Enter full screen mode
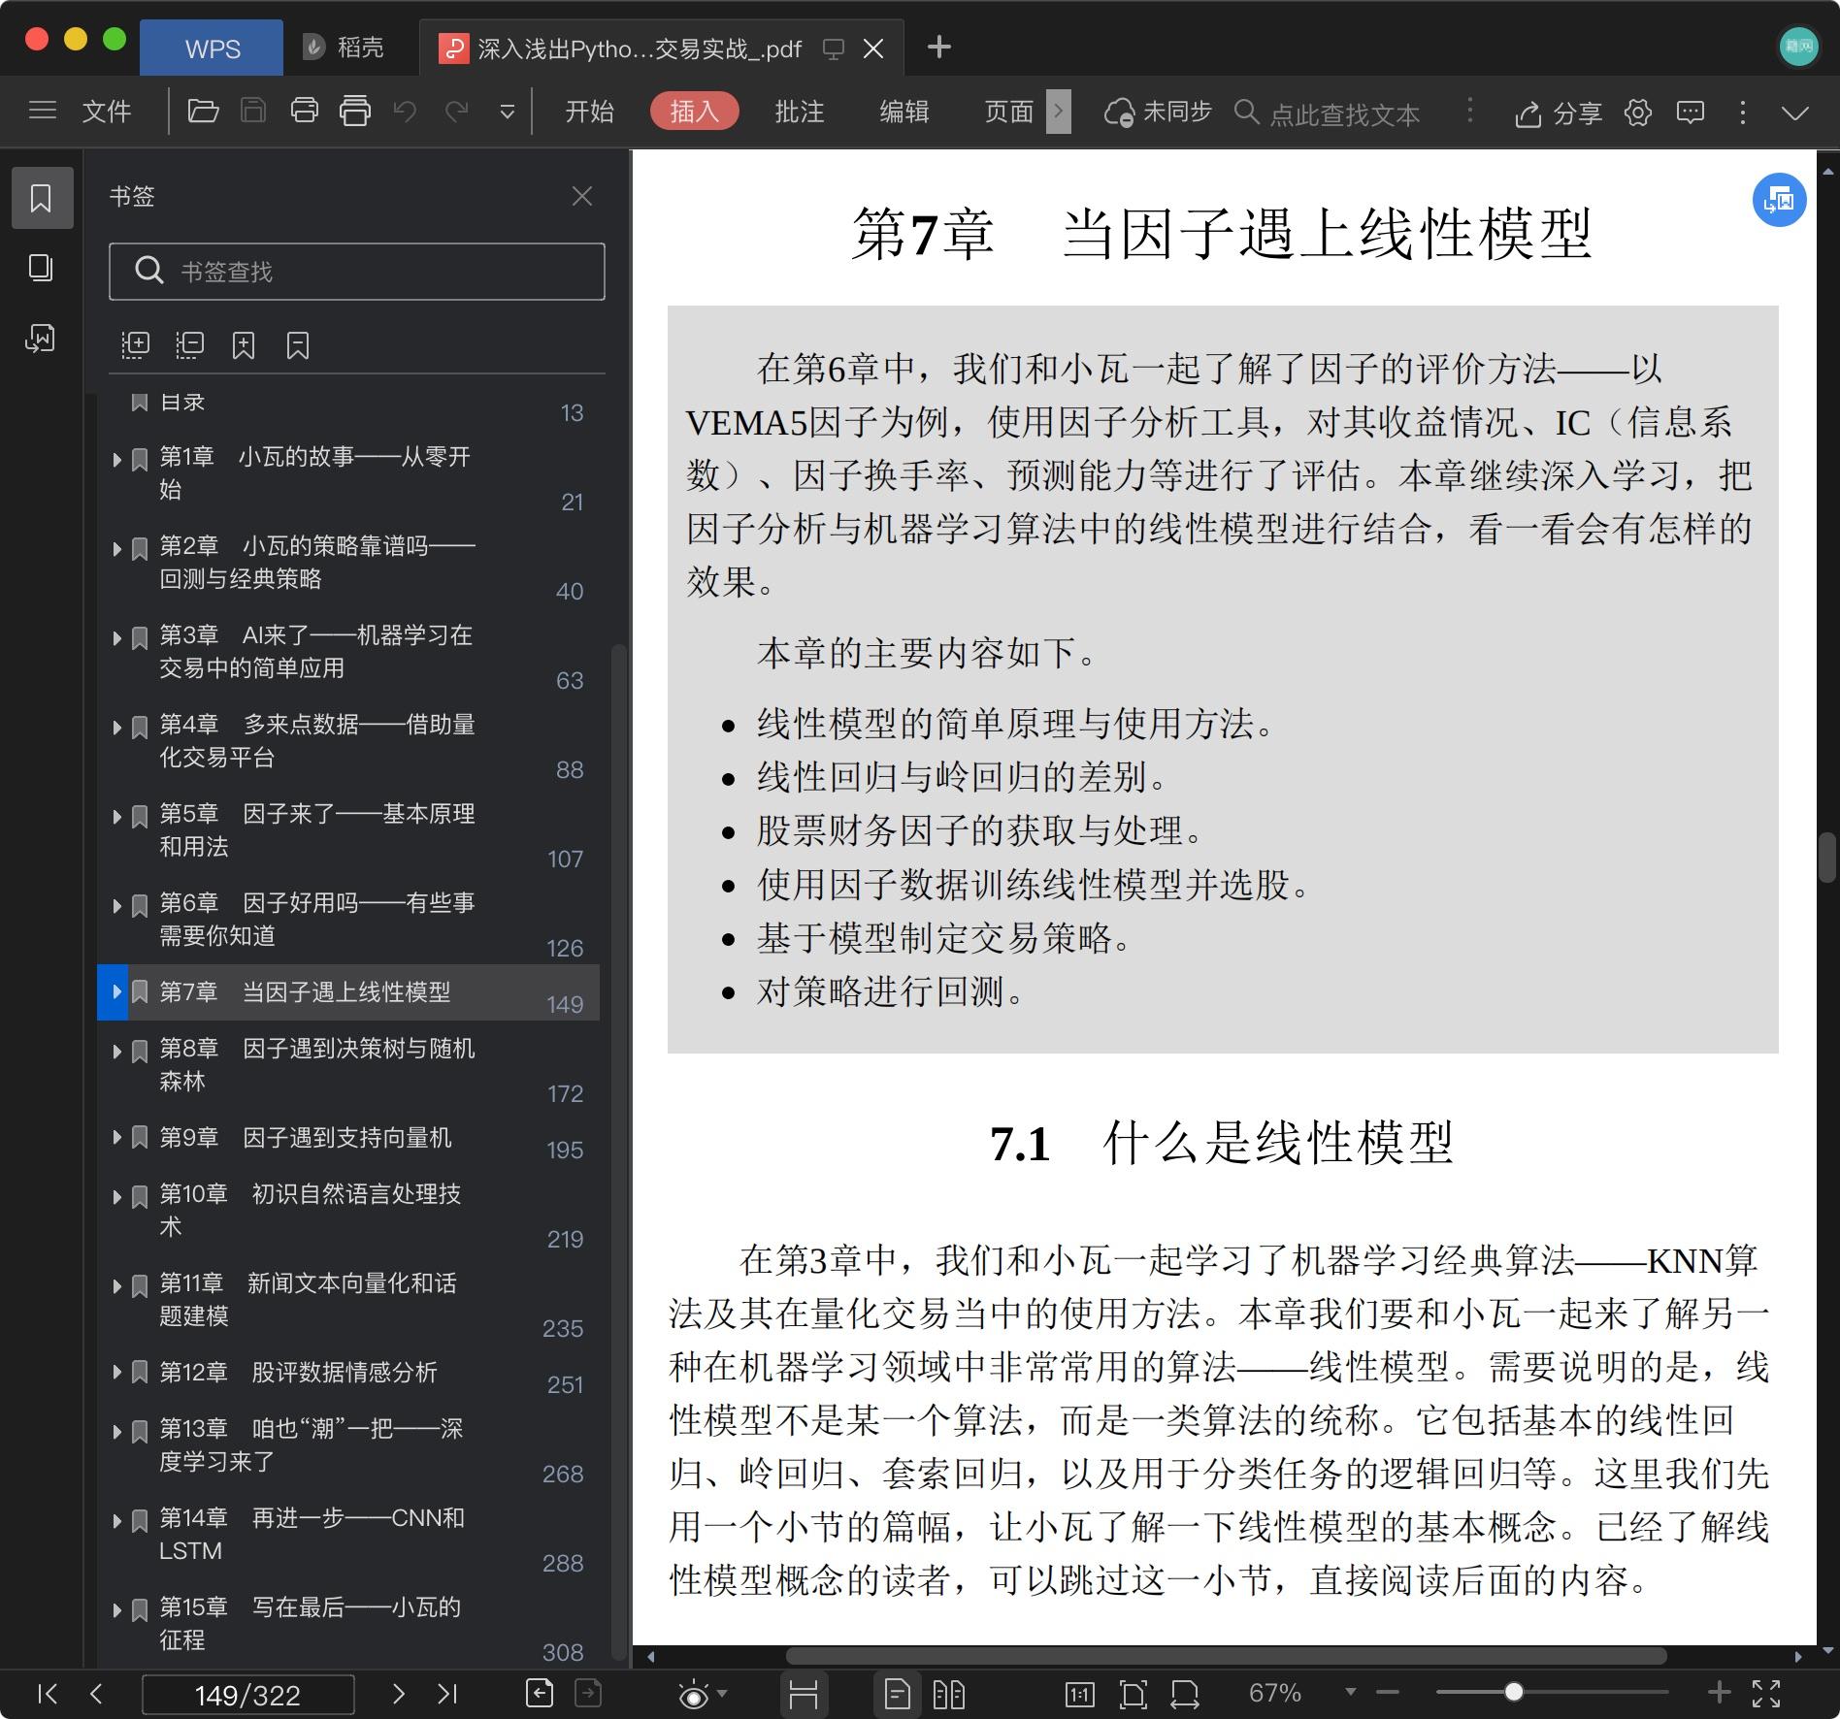1840x1719 pixels. [1766, 1694]
